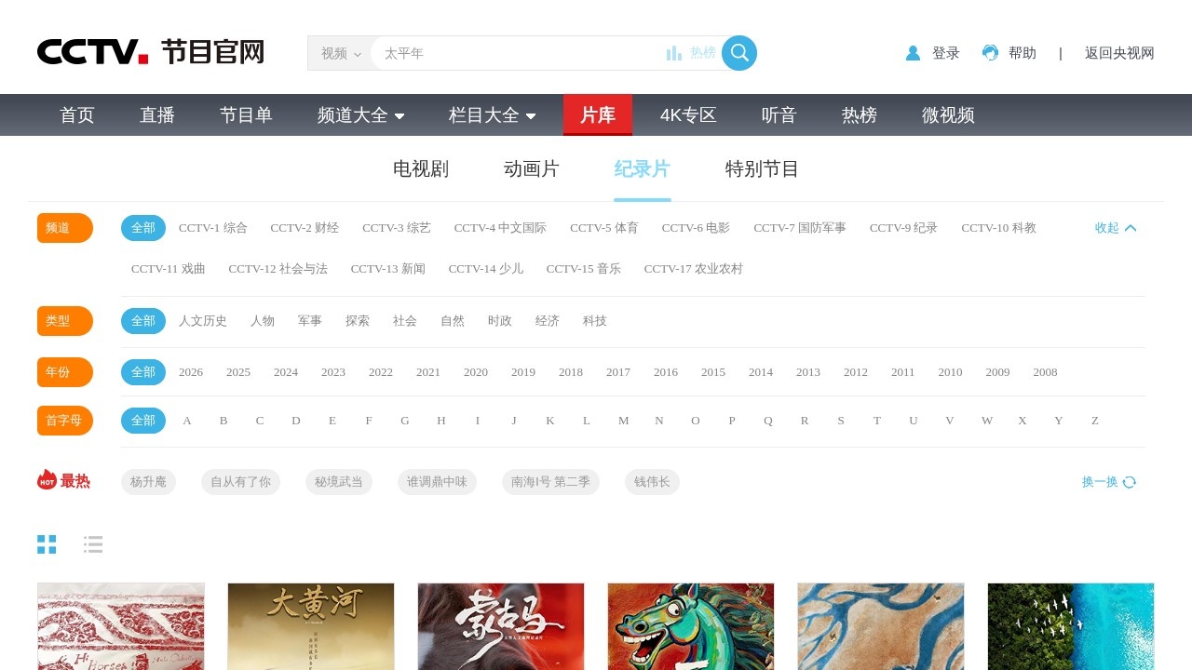
Task: Click the 南海I号 第二季 hot tag
Action: (550, 482)
